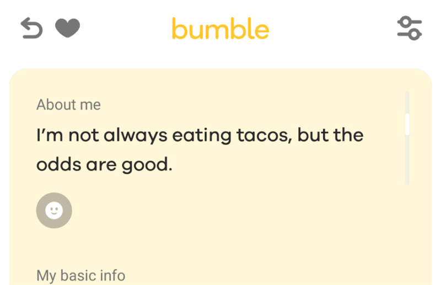This screenshot has height=285, width=441.
Task: Select the About me heading
Action: click(68, 105)
